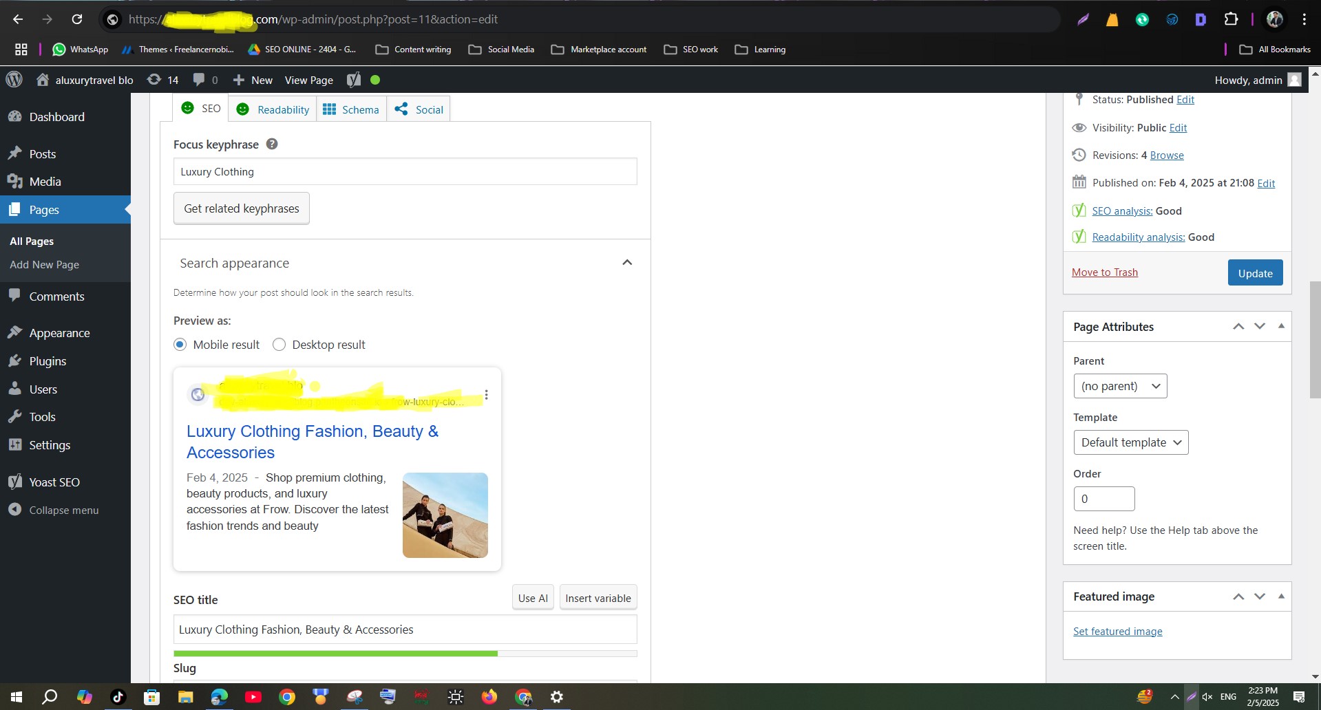Screen dimensions: 1321x710
Task: Move Featured image panel down
Action: (1260, 596)
